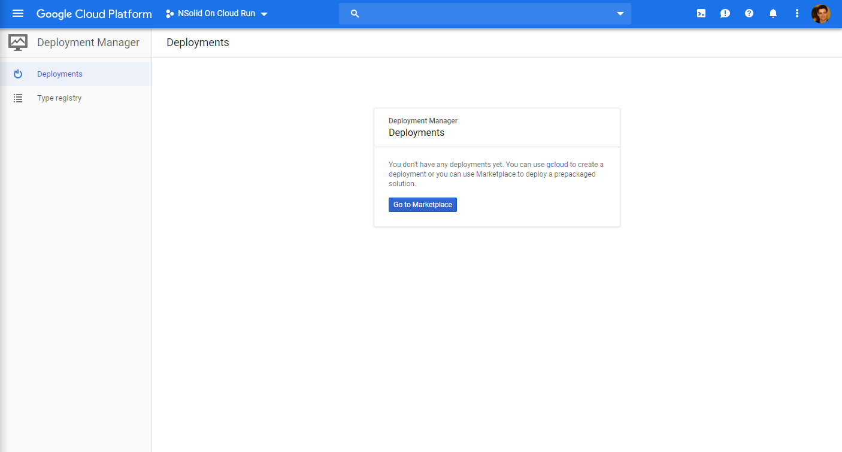Open the hamburger navigation menu
Viewport: 842px width, 452px height.
pos(18,13)
